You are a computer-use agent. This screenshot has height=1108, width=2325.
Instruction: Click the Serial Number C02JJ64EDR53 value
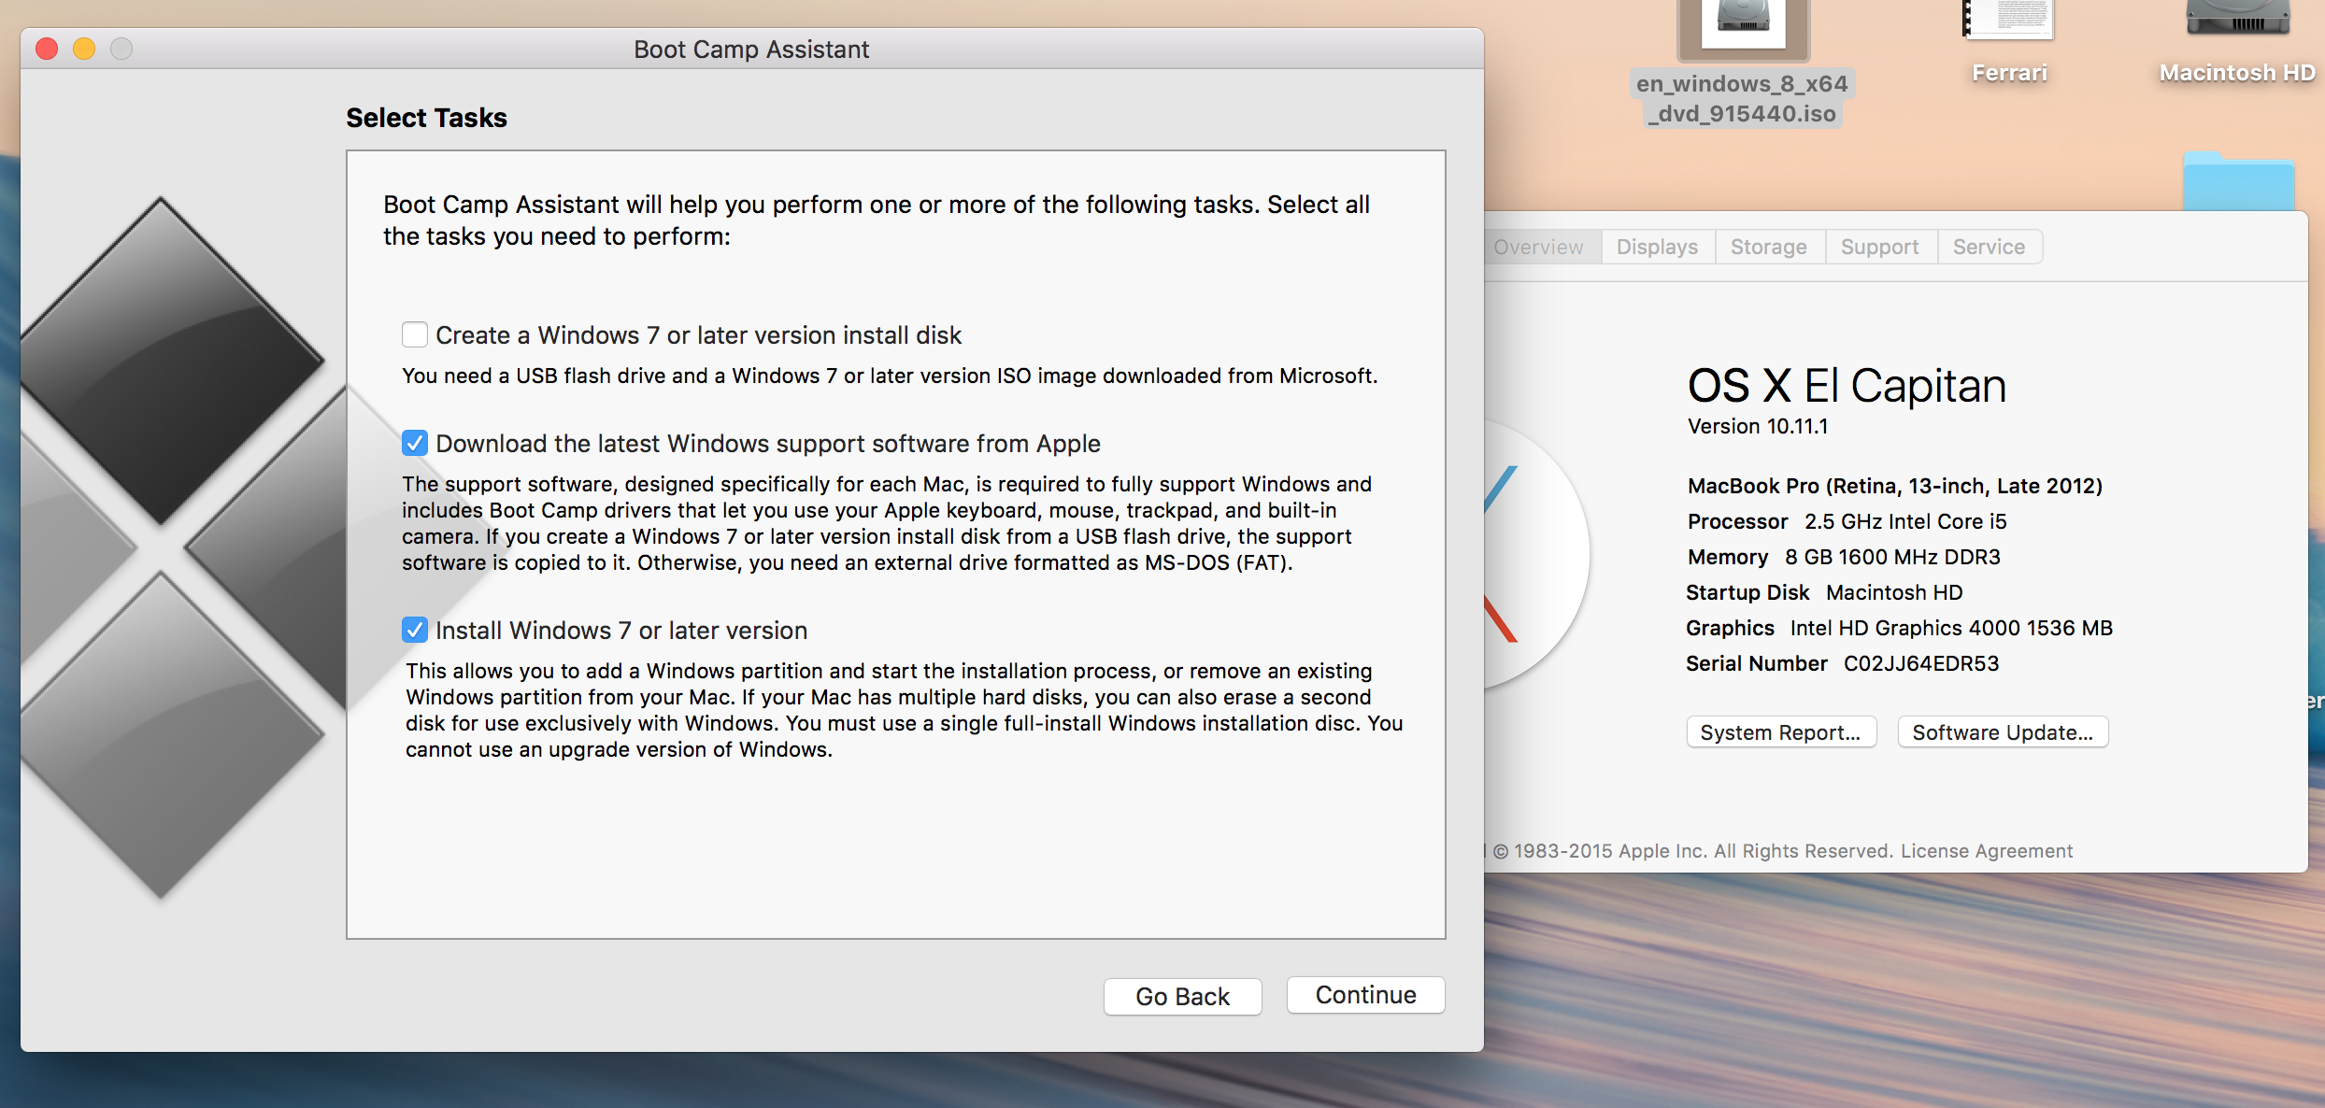[1921, 663]
